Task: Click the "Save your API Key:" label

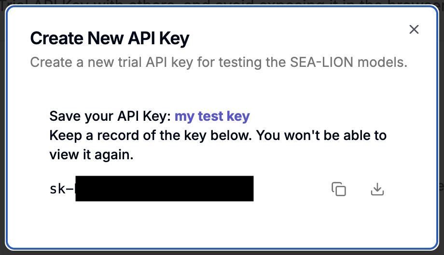Action: coord(110,116)
